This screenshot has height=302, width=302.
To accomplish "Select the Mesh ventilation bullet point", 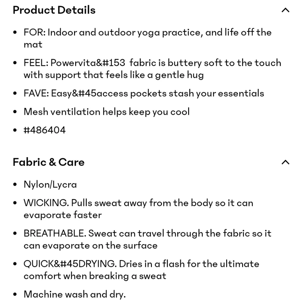I will pyautogui.click(x=107, y=112).
